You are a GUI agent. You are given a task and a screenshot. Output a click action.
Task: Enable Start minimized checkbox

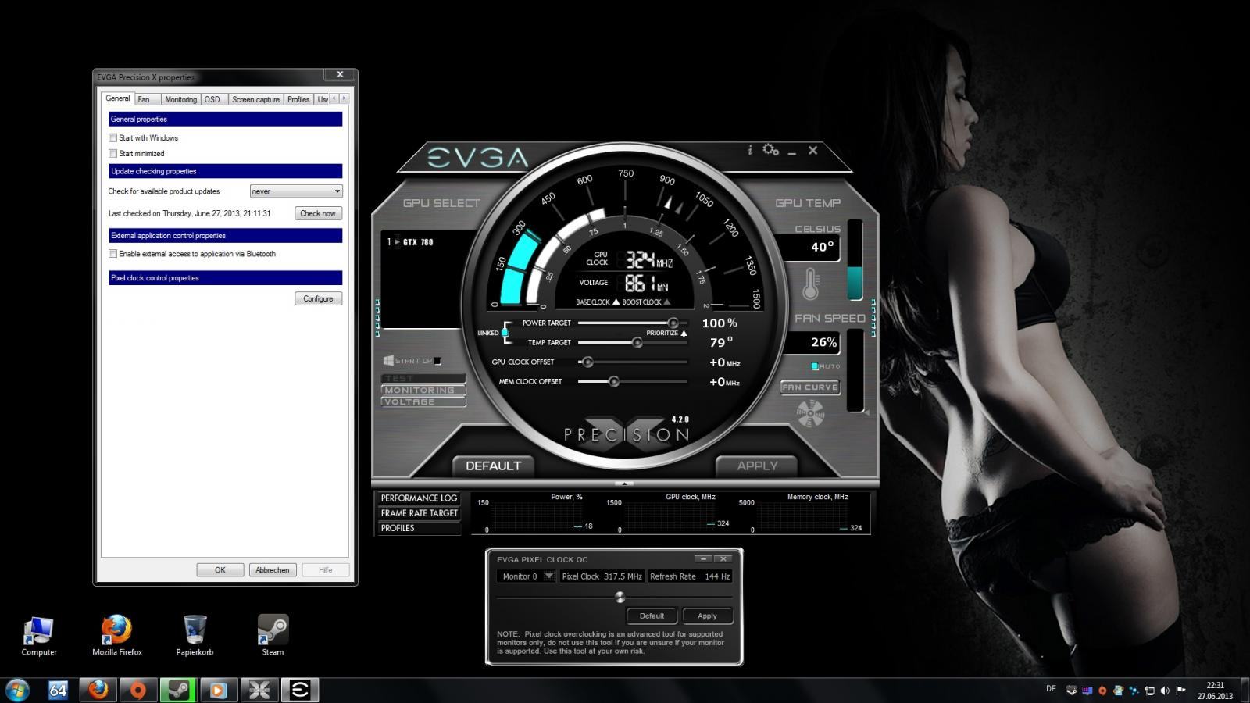(113, 154)
